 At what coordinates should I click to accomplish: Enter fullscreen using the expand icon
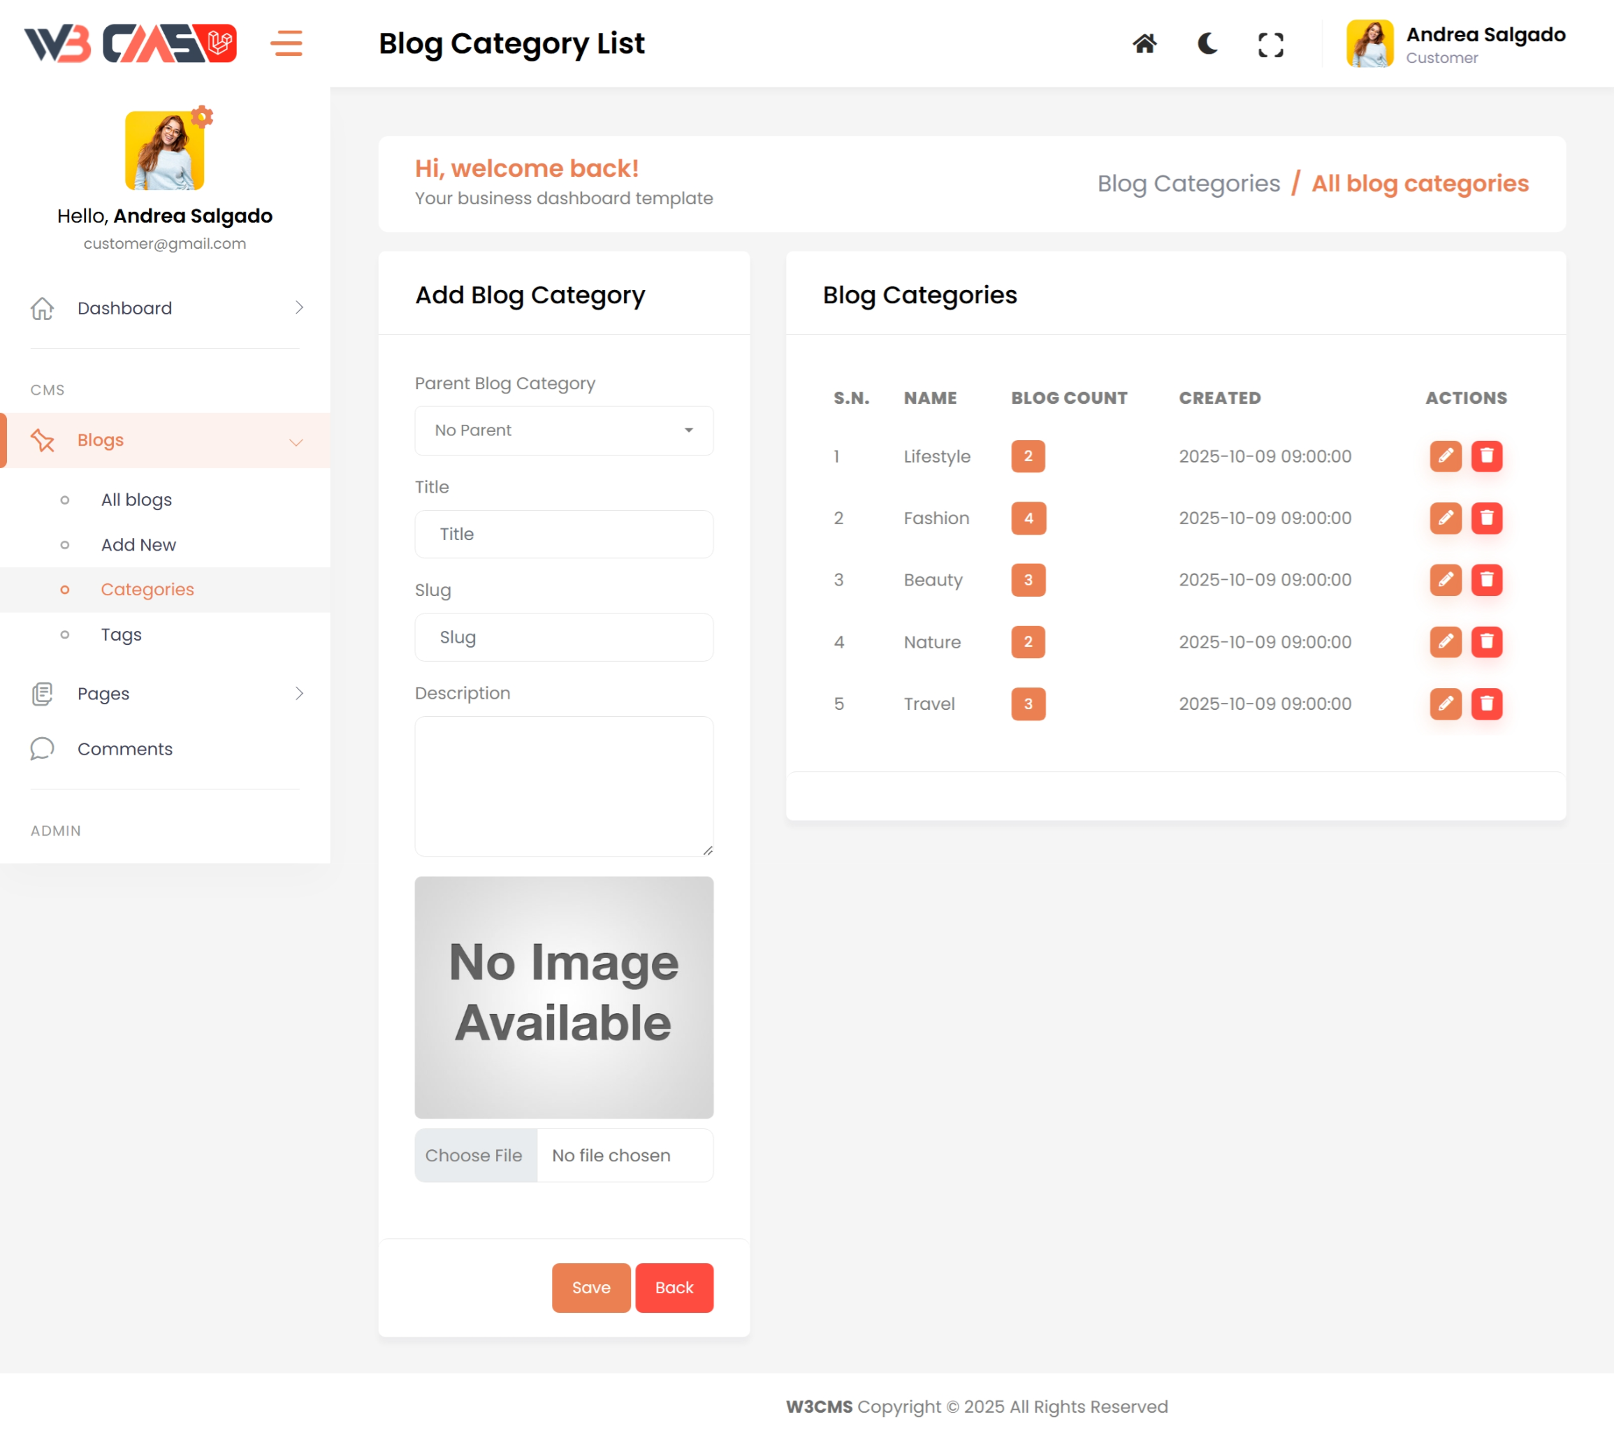(1271, 44)
